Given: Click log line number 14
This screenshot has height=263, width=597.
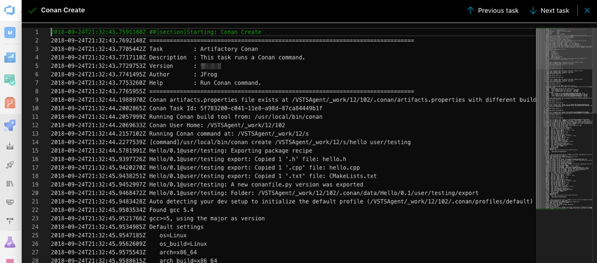Looking at the screenshot, I should click(x=36, y=142).
